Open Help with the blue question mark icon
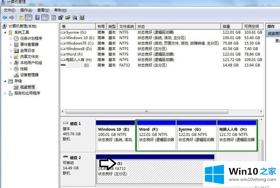Image resolution: width=280 pixels, height=188 pixels. 38,18
